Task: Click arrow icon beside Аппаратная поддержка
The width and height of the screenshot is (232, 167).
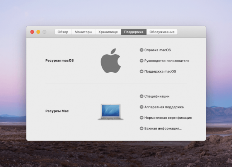Action: tap(142, 107)
